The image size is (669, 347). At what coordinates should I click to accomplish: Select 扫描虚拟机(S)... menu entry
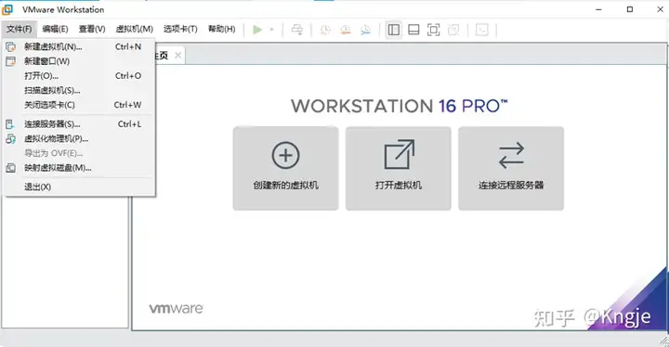click(79, 90)
